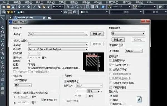This screenshot has width=167, height=106.
Task: Activate the Zoom Realtime magnifier icon
Action: (x=72, y=7)
